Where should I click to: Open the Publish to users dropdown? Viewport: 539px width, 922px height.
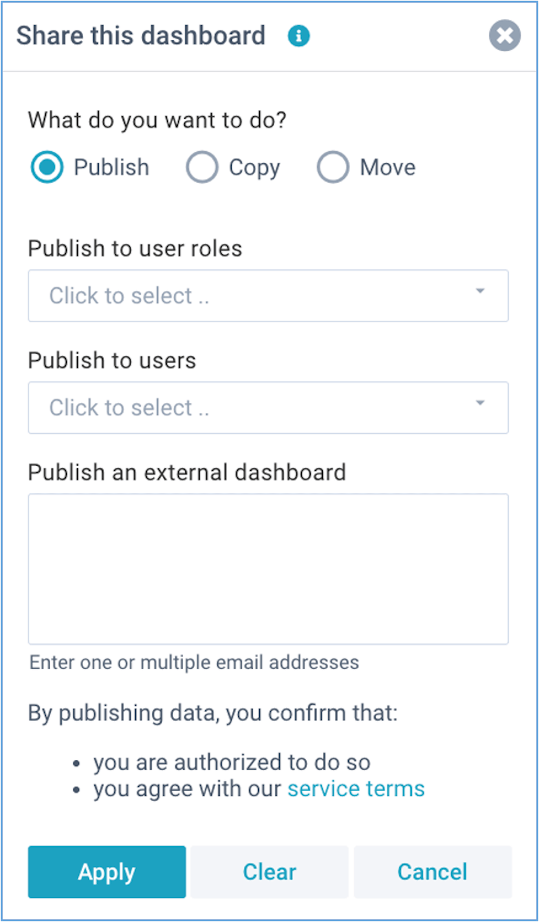pos(268,408)
